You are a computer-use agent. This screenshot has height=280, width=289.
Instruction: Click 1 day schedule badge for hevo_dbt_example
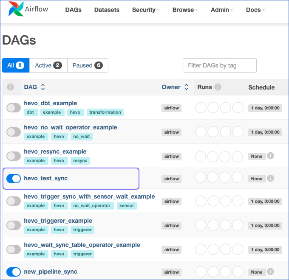(265, 108)
